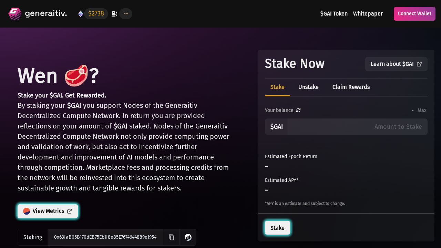
Task: Click the external link icon beside View Metrics text
Action: 70,211
